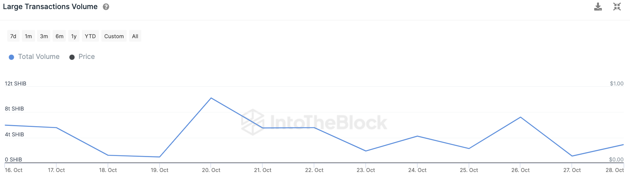
Task: Click the blue Total Volume legend dot
Action: coord(11,57)
